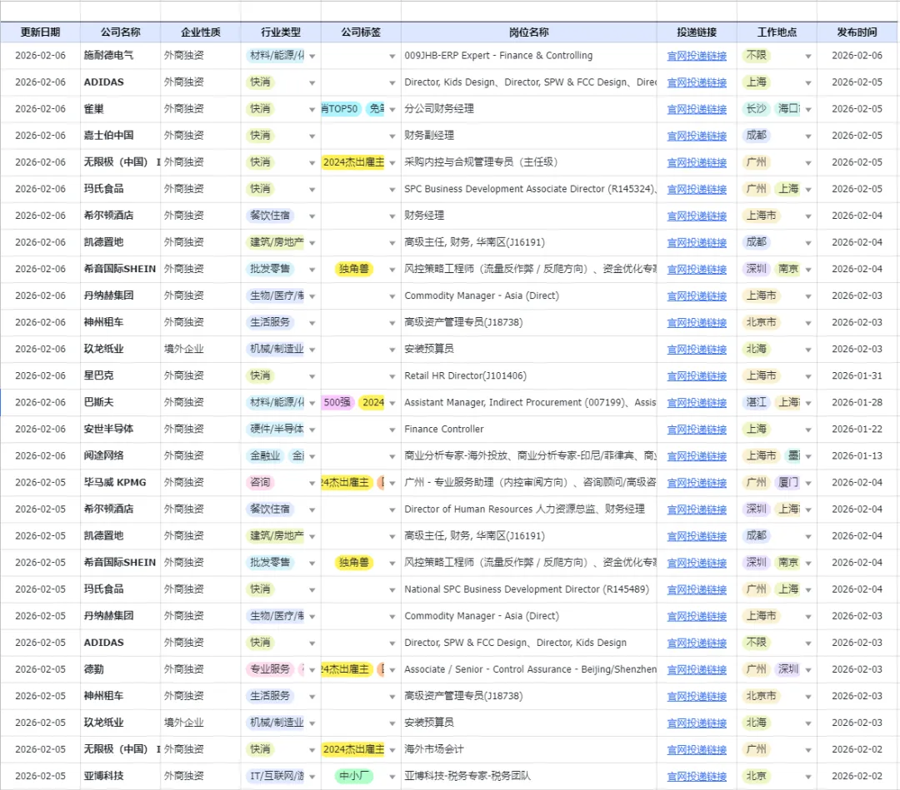Follow 官网投递链接 for 星巴克

coord(697,376)
